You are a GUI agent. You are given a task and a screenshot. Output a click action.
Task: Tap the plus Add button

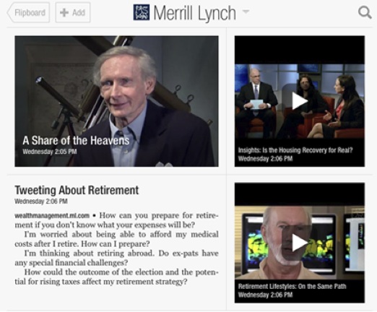pos(73,12)
